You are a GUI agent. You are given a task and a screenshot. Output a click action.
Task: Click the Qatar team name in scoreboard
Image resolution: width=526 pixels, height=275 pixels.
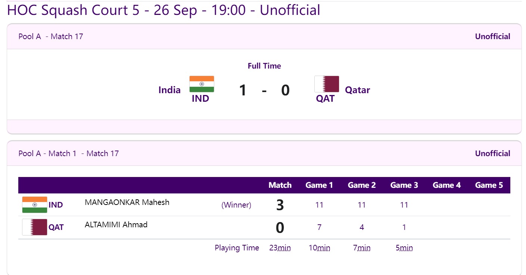(x=357, y=90)
